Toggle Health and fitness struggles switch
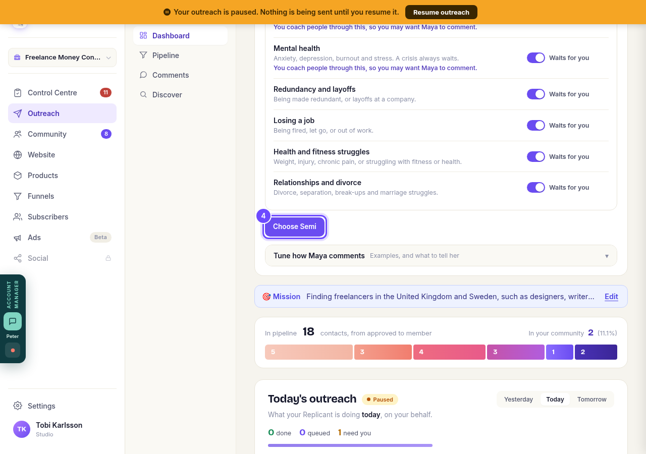Screen dimensions: 646x454 click(536, 156)
